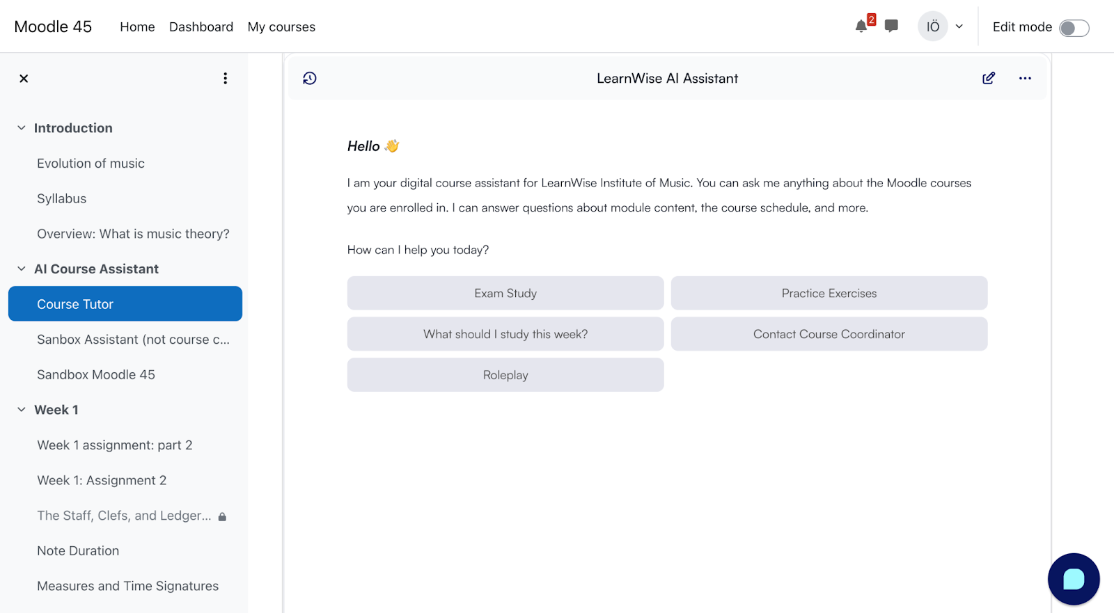Image resolution: width=1114 pixels, height=613 pixels.
Task: Open Week 1 assignment: part 2
Action: pos(115,445)
